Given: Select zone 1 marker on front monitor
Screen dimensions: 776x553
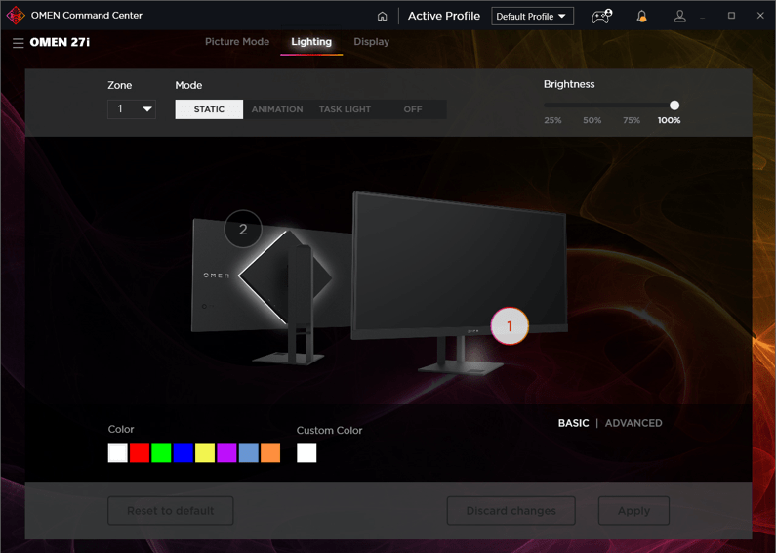Looking at the screenshot, I should tap(510, 326).
